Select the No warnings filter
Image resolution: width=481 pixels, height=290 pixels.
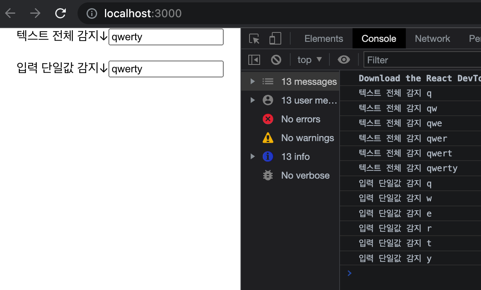click(x=290, y=138)
